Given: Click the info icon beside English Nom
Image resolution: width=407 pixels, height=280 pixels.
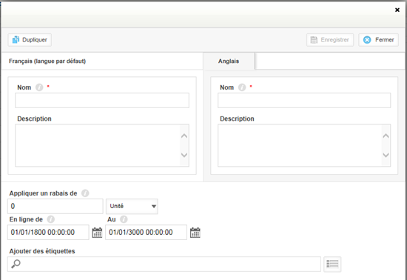Looking at the screenshot, I should pyautogui.click(x=242, y=87).
